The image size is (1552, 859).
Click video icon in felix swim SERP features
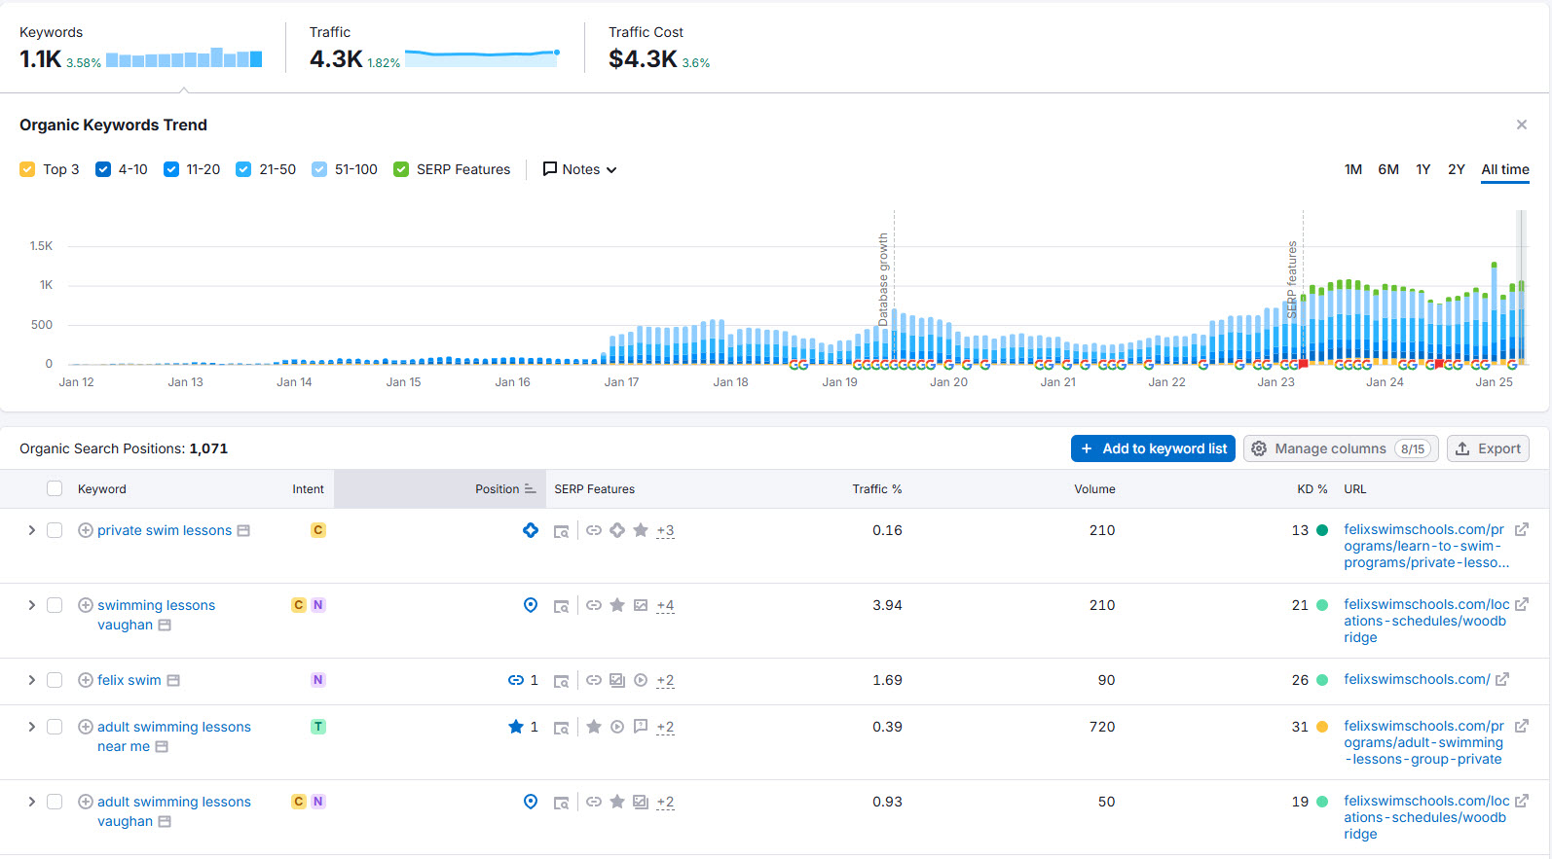(641, 680)
